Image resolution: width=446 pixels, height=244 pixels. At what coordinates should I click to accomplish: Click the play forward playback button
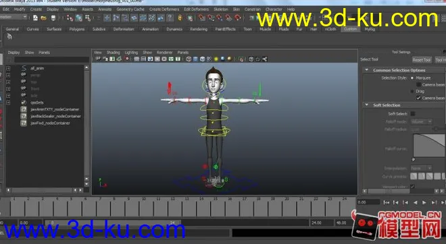pyautogui.click(x=424, y=202)
